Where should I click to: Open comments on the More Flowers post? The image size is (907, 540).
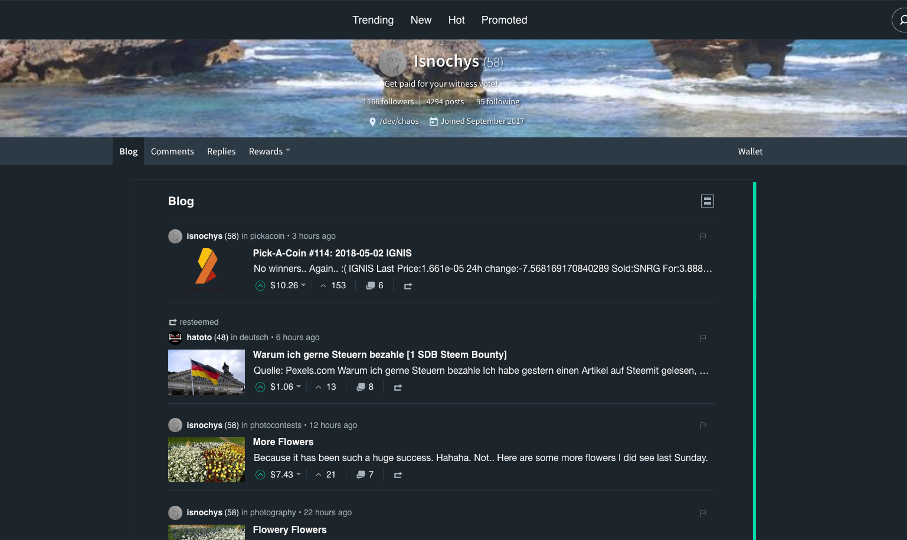tap(365, 475)
